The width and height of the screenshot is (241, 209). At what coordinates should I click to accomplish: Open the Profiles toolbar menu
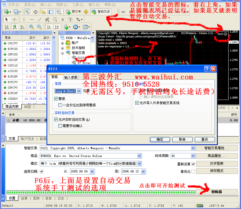tap(17, 12)
